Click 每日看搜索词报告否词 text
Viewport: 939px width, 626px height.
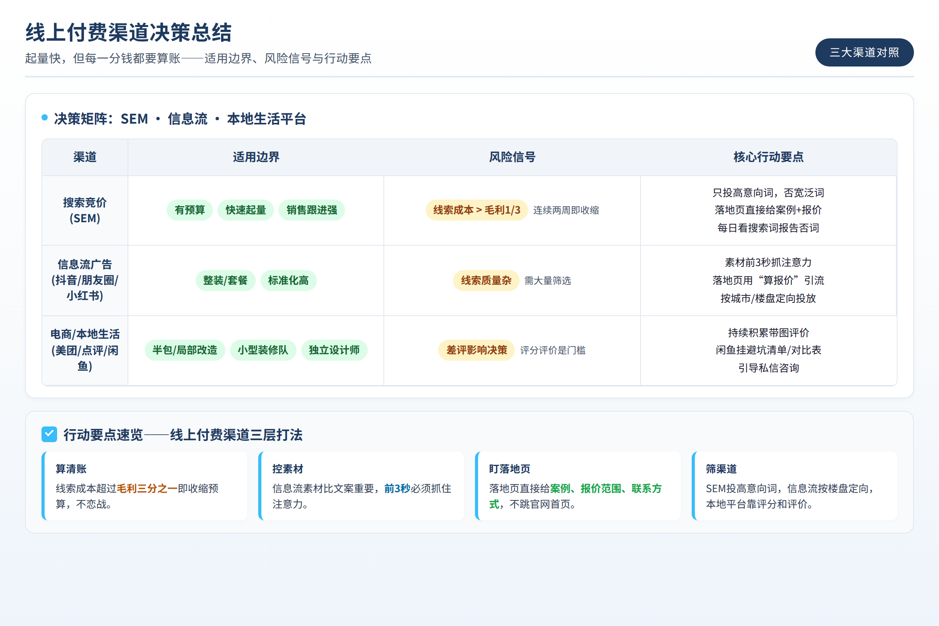coord(768,228)
